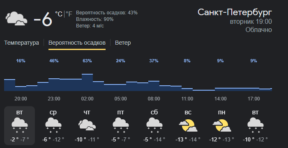This screenshot has width=288, height=148.
Task: Select the вс partly sunny forecast icon
Action: click(x=188, y=125)
